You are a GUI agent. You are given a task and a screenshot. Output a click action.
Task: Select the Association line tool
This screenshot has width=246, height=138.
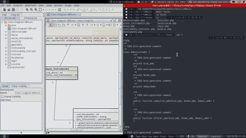[72, 25]
